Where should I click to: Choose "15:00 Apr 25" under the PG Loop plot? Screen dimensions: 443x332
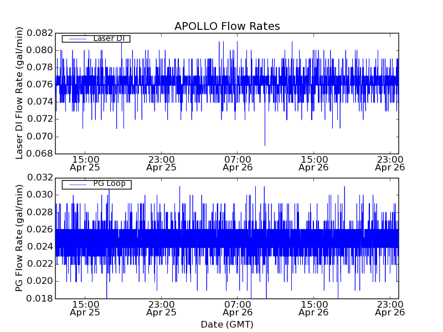85,308
